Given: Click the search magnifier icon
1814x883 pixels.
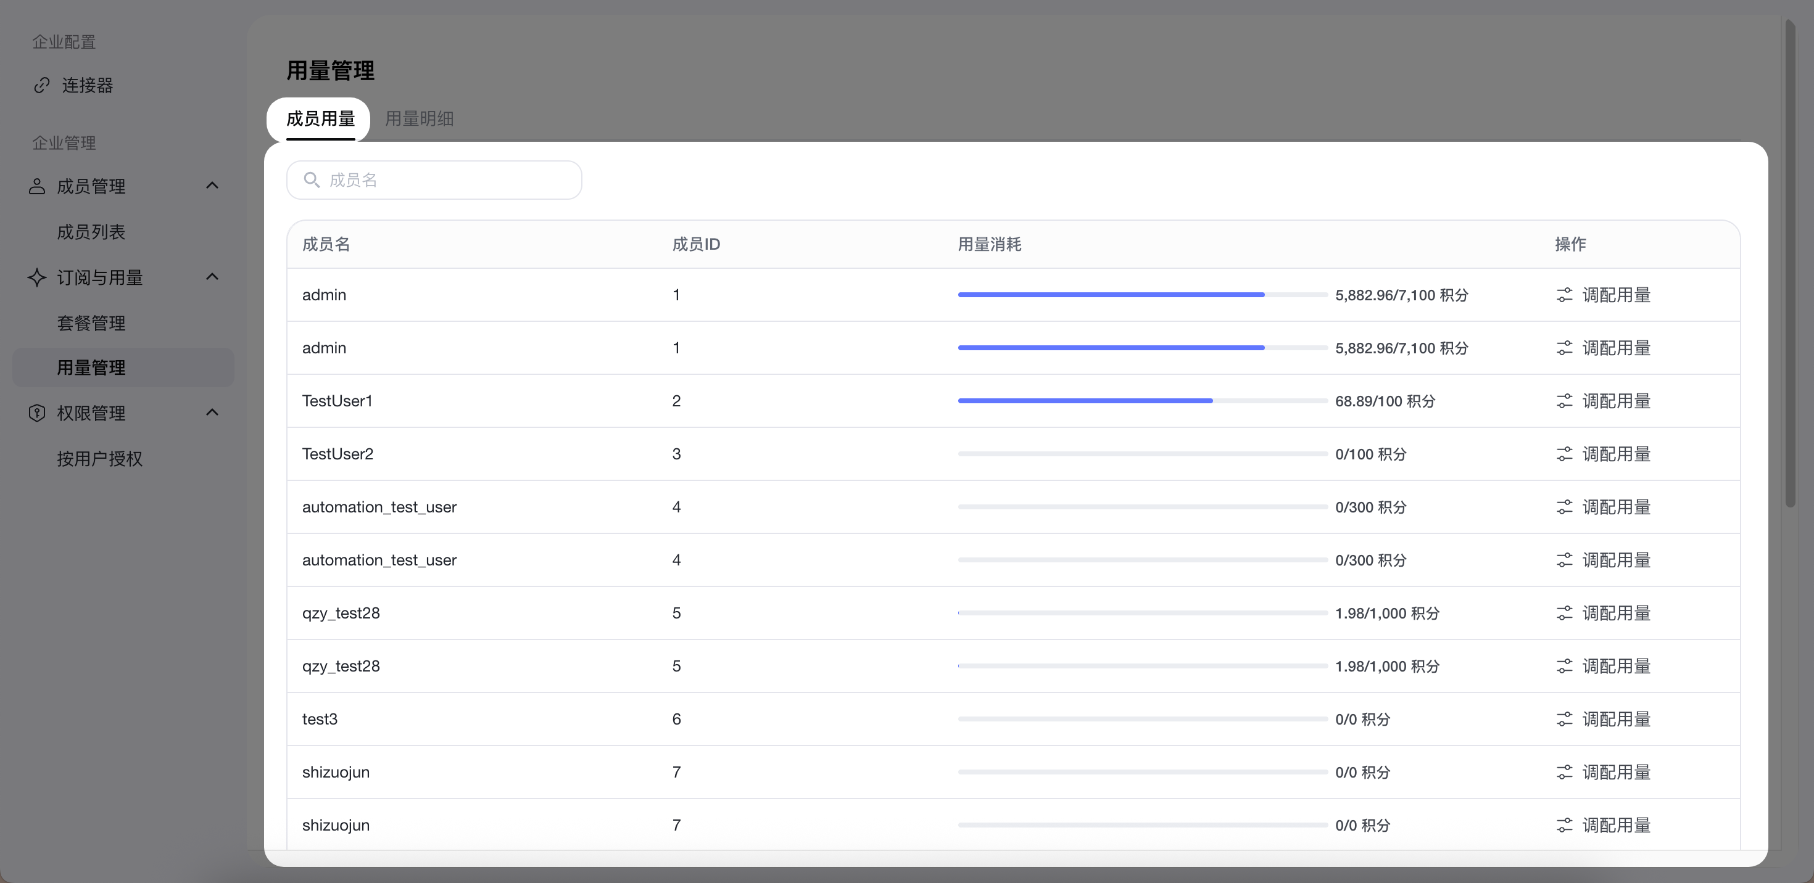Looking at the screenshot, I should click(311, 180).
